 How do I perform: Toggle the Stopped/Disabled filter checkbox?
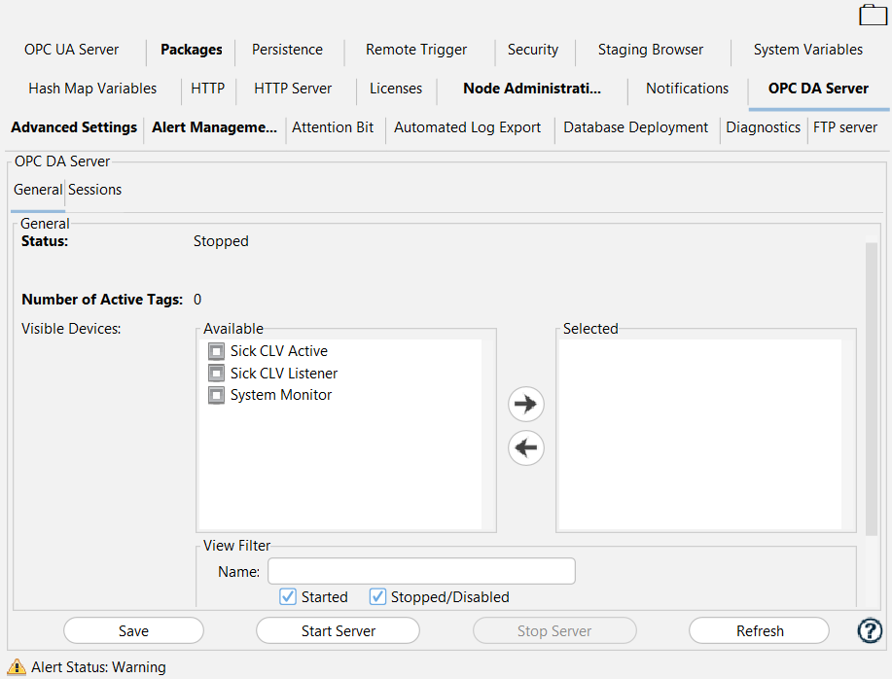pos(377,597)
